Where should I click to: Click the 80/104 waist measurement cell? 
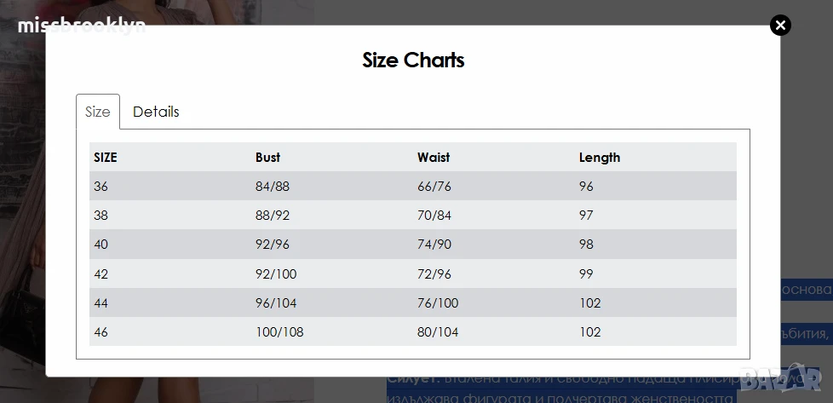point(438,331)
